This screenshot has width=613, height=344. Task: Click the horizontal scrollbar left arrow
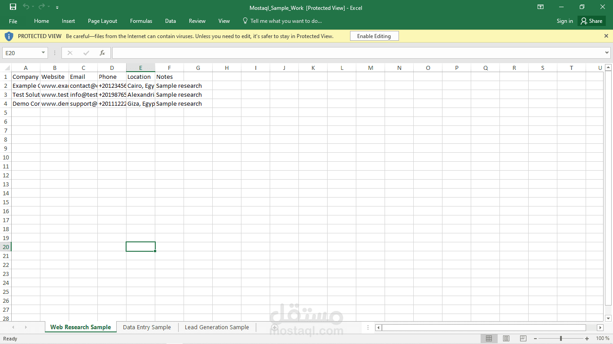[378, 327]
